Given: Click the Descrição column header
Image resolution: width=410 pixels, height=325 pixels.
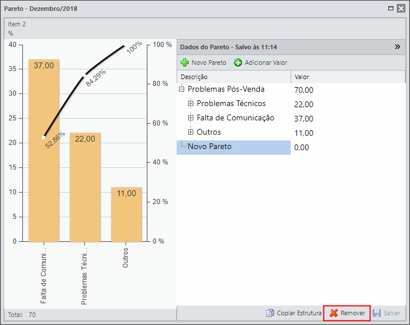Looking at the screenshot, I should (234, 77).
